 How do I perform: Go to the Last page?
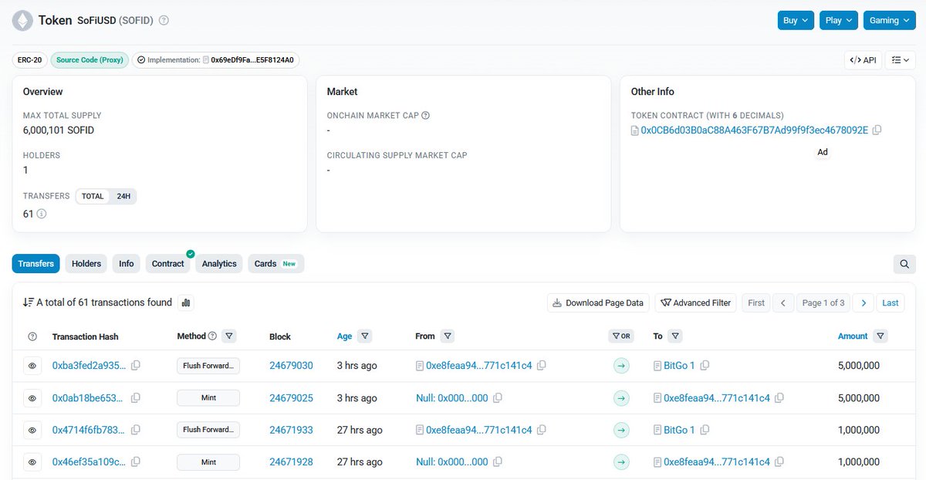click(x=891, y=303)
